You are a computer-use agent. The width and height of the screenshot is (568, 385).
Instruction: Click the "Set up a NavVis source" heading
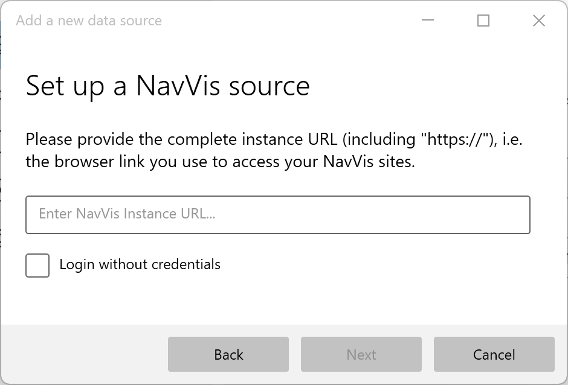coord(167,86)
